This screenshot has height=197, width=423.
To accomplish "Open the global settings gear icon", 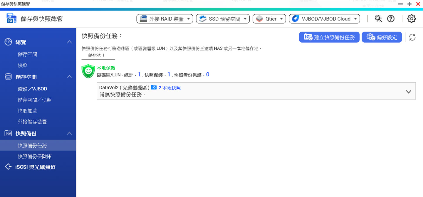I will tap(412, 19).
